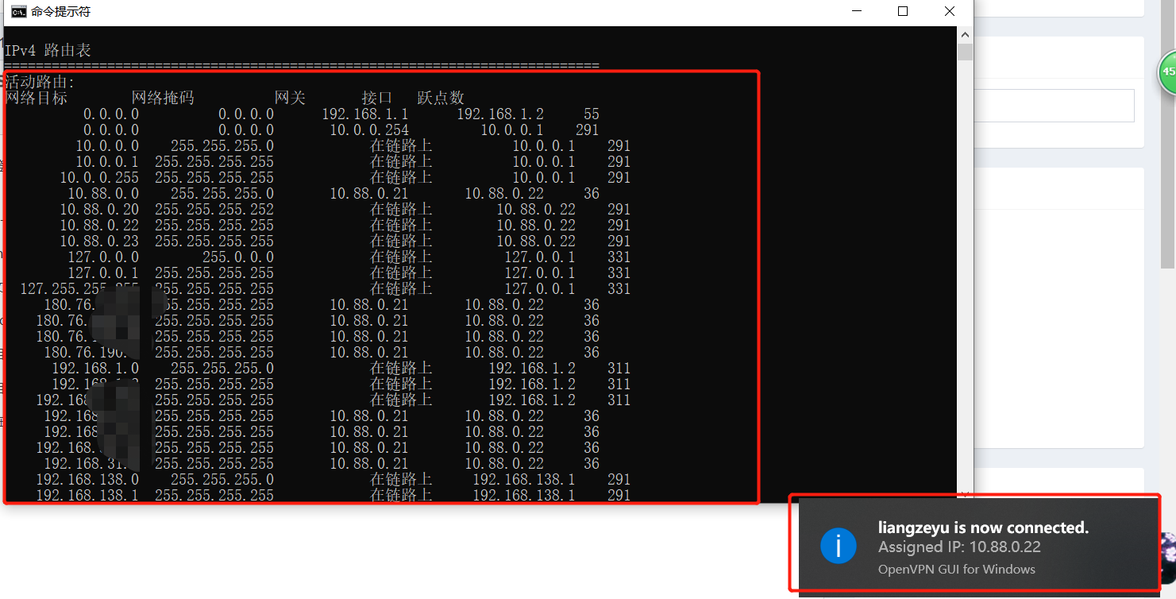This screenshot has height=599, width=1176.
Task: Click the console vertical scrollbar thumb
Action: click(x=965, y=52)
